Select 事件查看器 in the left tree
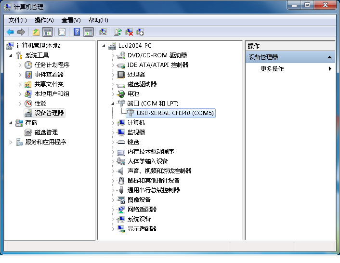 point(49,75)
